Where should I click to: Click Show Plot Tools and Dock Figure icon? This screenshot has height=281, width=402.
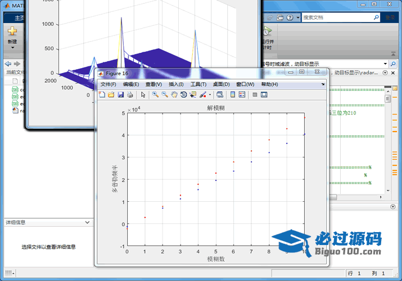(264, 94)
